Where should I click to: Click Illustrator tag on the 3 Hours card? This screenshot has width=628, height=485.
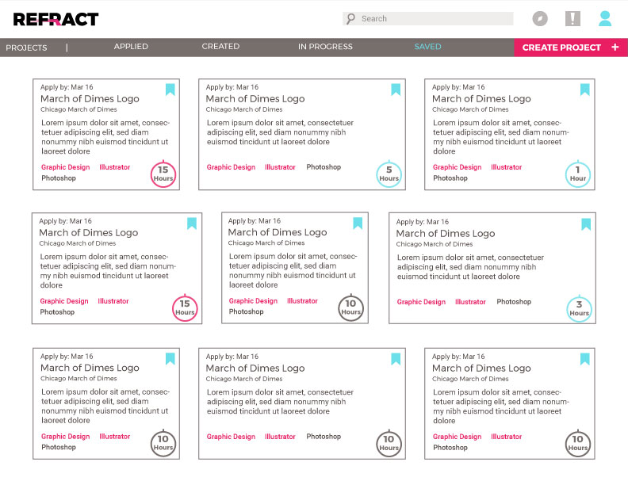470,302
